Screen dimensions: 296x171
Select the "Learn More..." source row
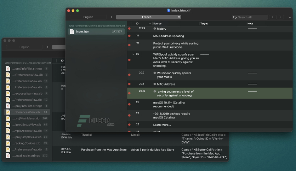tap(210, 125)
